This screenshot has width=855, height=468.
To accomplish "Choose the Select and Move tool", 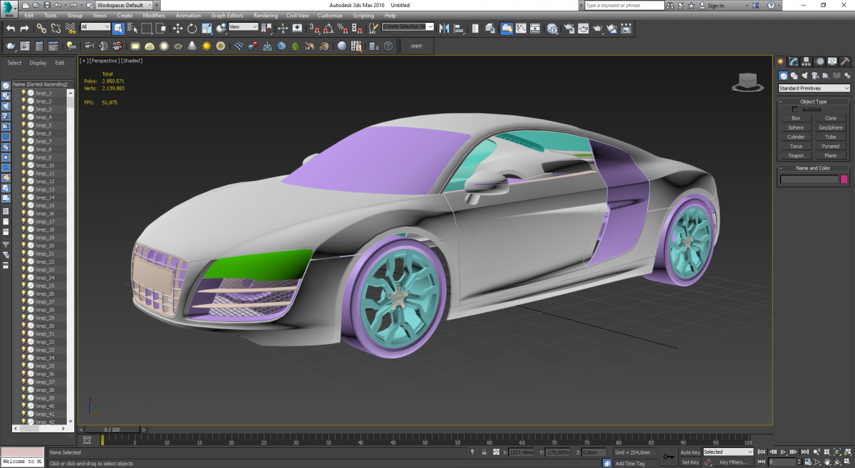I will coord(177,28).
